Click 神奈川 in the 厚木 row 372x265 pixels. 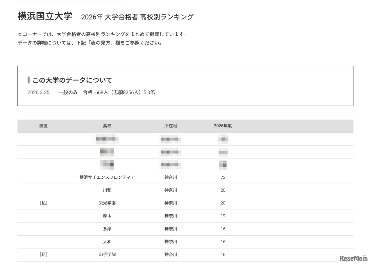pos(171,216)
